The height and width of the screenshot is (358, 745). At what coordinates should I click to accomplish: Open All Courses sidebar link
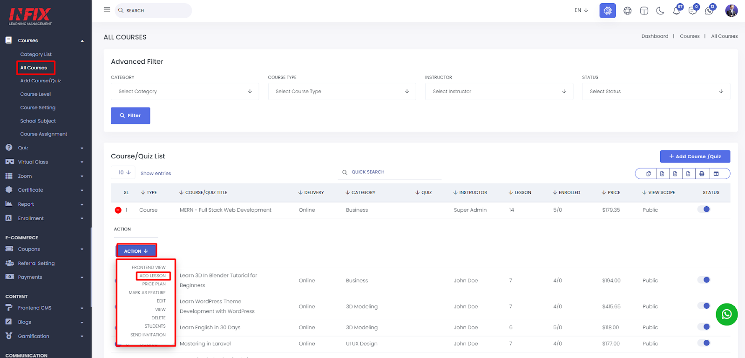34,68
